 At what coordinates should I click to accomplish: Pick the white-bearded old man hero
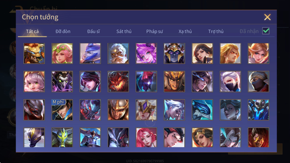tap(118, 54)
